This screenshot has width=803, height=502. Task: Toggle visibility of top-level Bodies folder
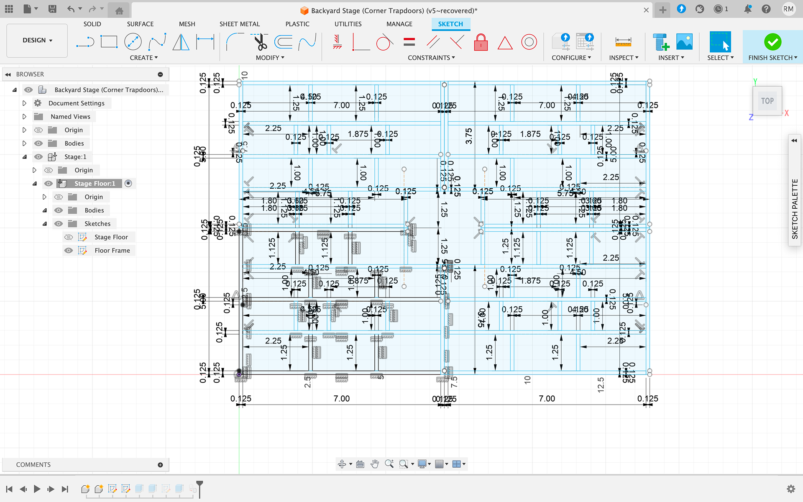tap(38, 143)
